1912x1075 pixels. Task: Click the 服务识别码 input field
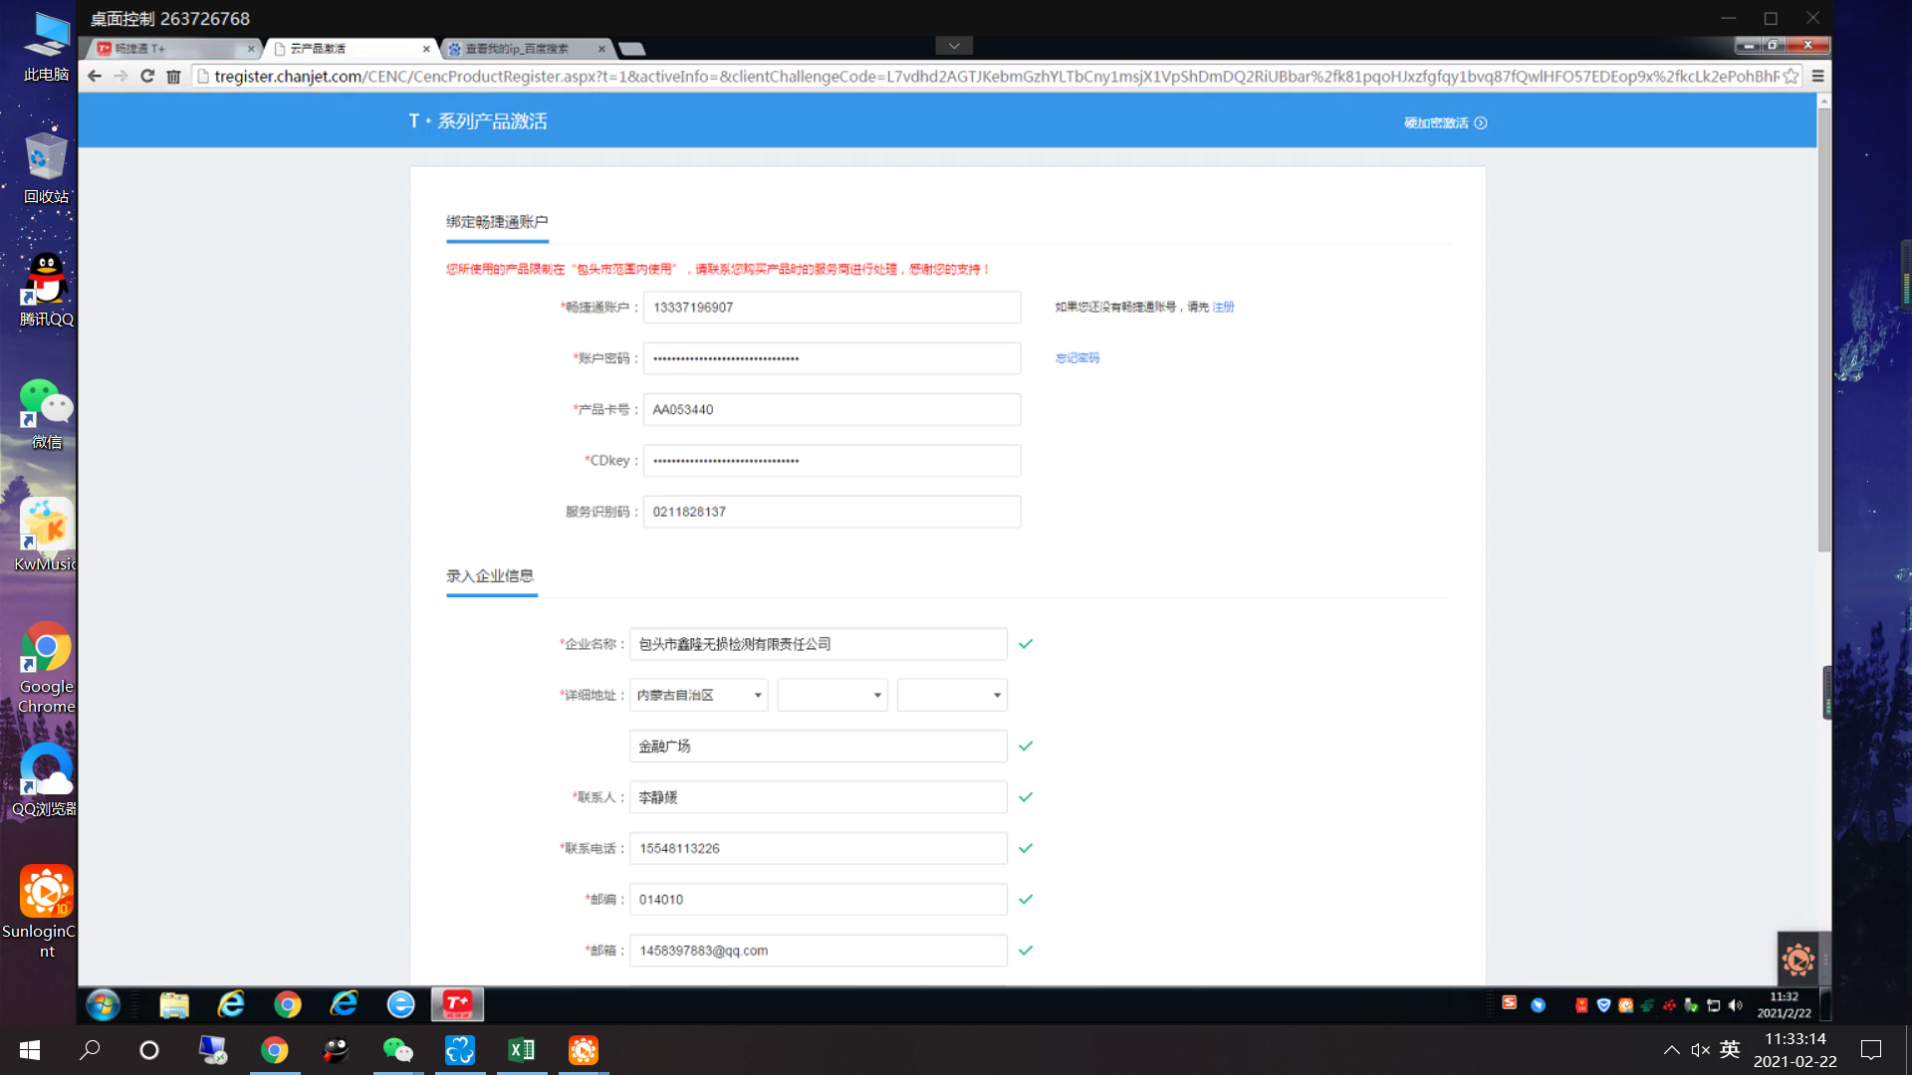click(x=832, y=512)
